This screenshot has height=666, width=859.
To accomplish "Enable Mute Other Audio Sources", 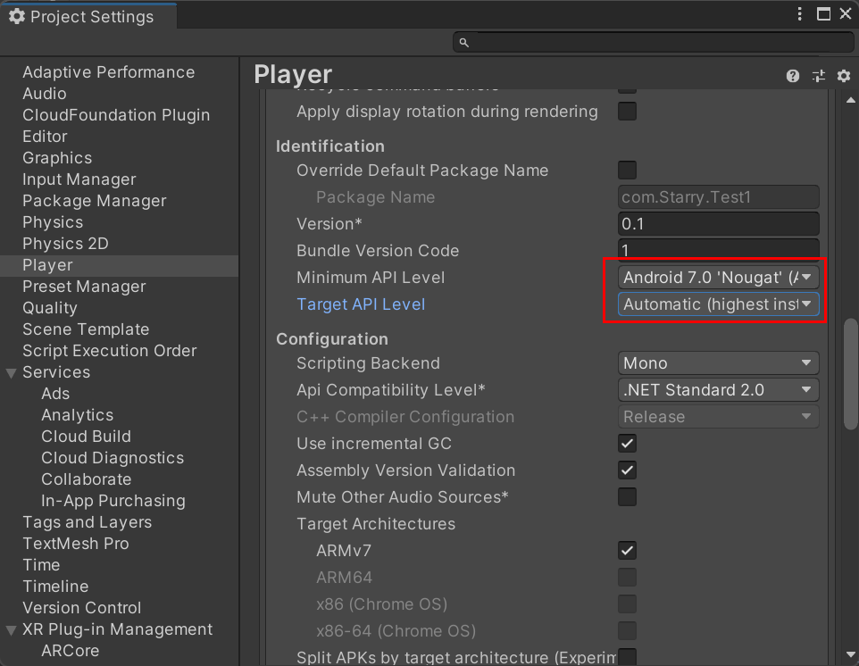I will pyautogui.click(x=627, y=497).
